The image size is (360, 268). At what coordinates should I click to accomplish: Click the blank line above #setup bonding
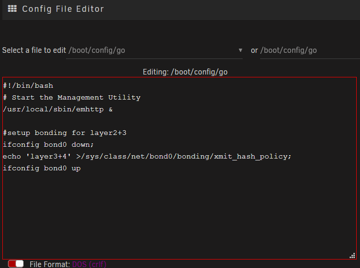(179, 121)
